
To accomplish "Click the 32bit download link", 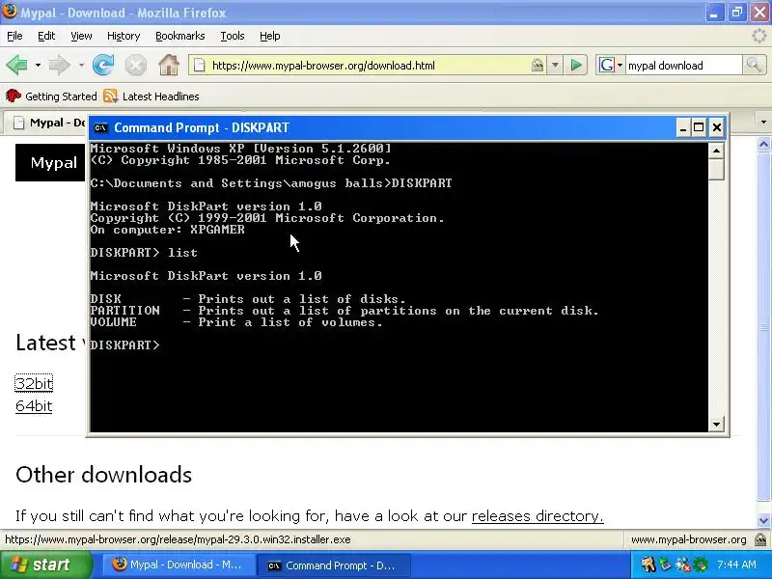I will pos(34,383).
